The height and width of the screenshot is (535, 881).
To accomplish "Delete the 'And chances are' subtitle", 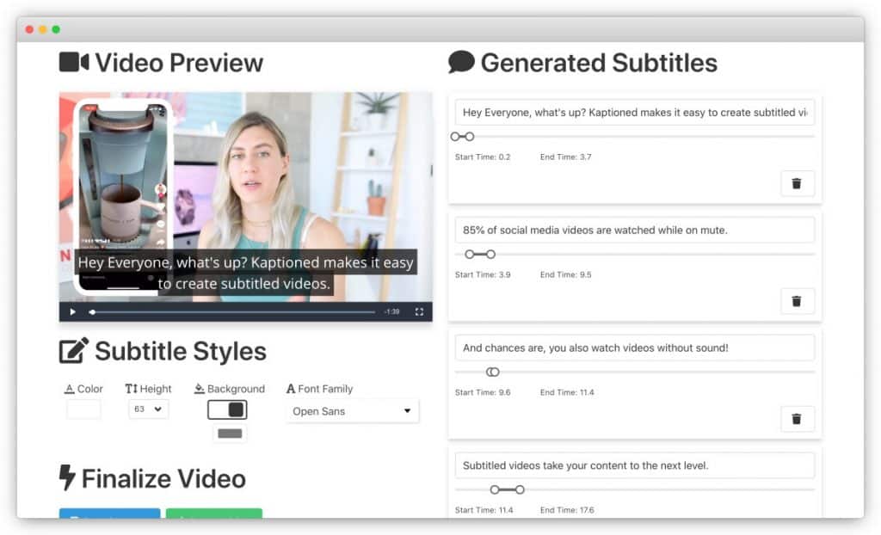I will coord(797,419).
